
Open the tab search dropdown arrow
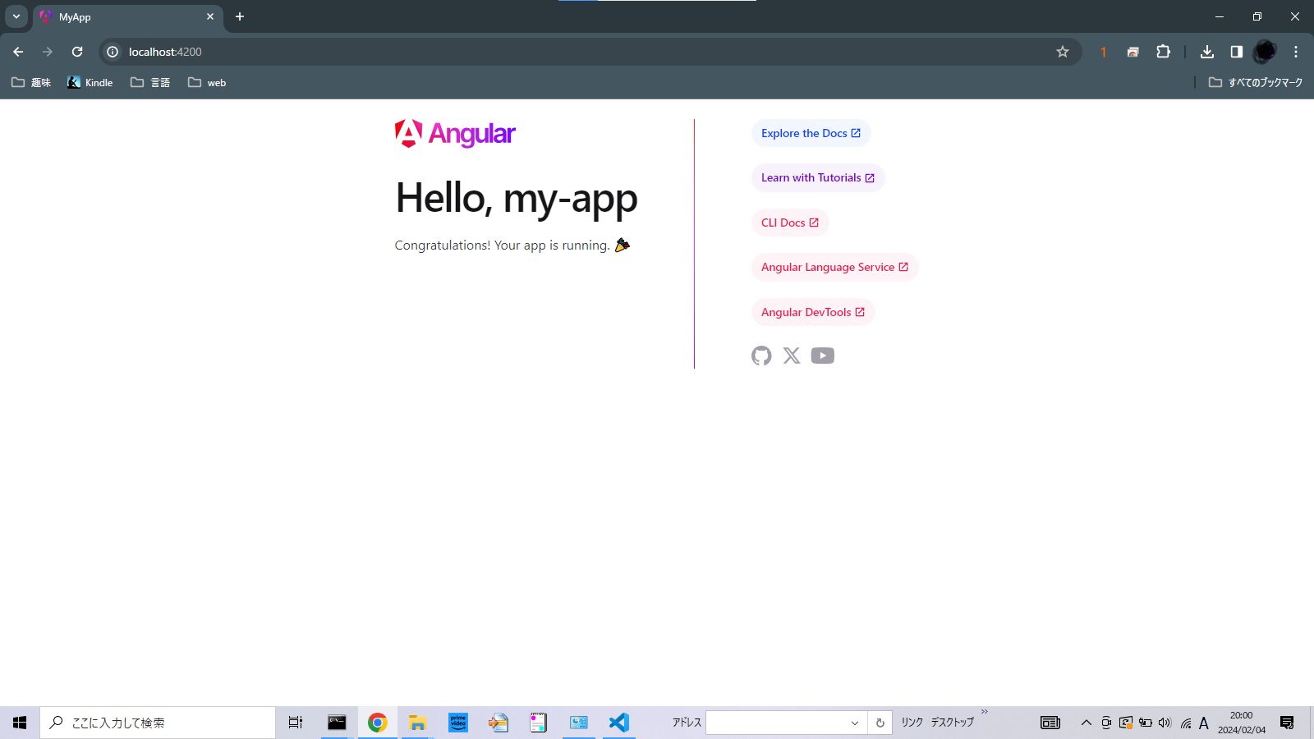tap(16, 16)
